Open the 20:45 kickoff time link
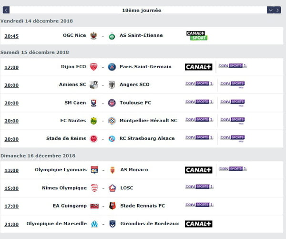The height and width of the screenshot is (239, 286). click(x=11, y=36)
